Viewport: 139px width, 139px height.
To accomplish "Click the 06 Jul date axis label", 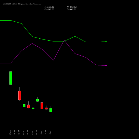I will [28, 133].
